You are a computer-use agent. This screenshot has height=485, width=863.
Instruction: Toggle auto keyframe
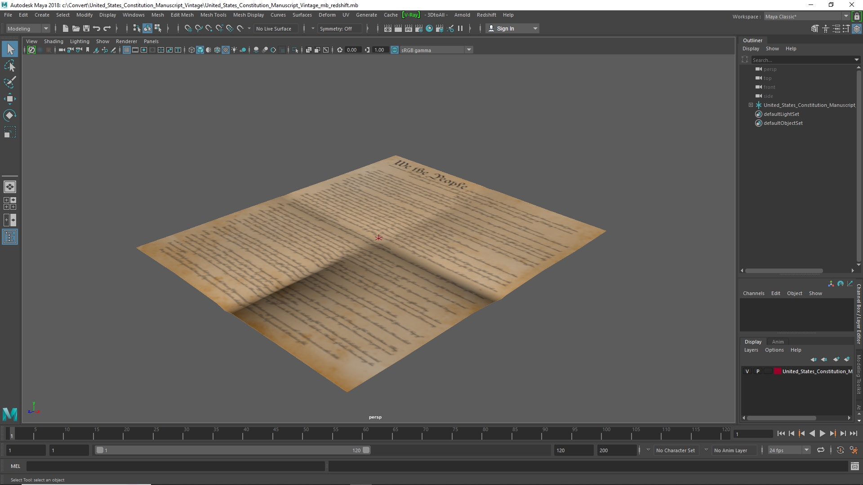point(840,450)
